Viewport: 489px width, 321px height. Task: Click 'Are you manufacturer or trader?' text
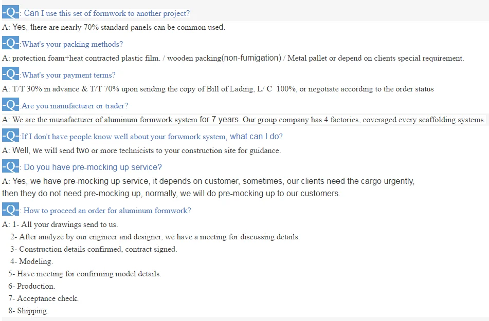pos(75,106)
